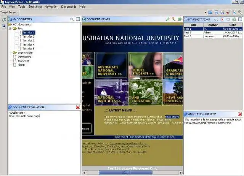Select Test doc 1 in the tree

click(x=29, y=32)
